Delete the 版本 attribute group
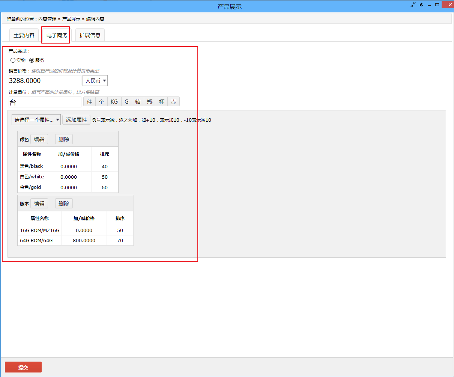Image resolution: width=454 pixels, height=377 pixels. [64, 204]
